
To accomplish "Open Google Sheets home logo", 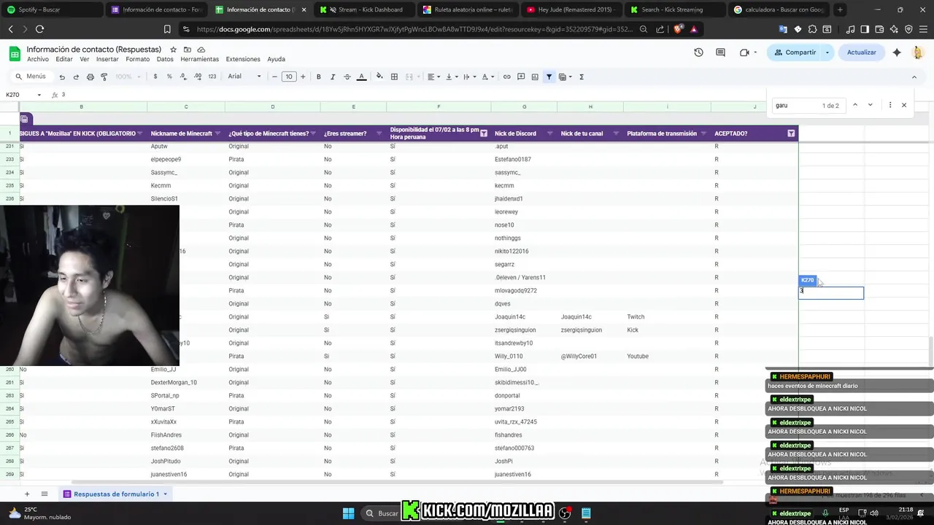I will [14, 53].
